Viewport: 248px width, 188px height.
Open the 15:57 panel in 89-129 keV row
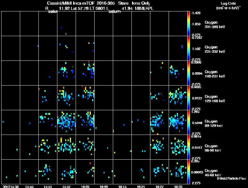pyautogui.click(x=66, y=122)
